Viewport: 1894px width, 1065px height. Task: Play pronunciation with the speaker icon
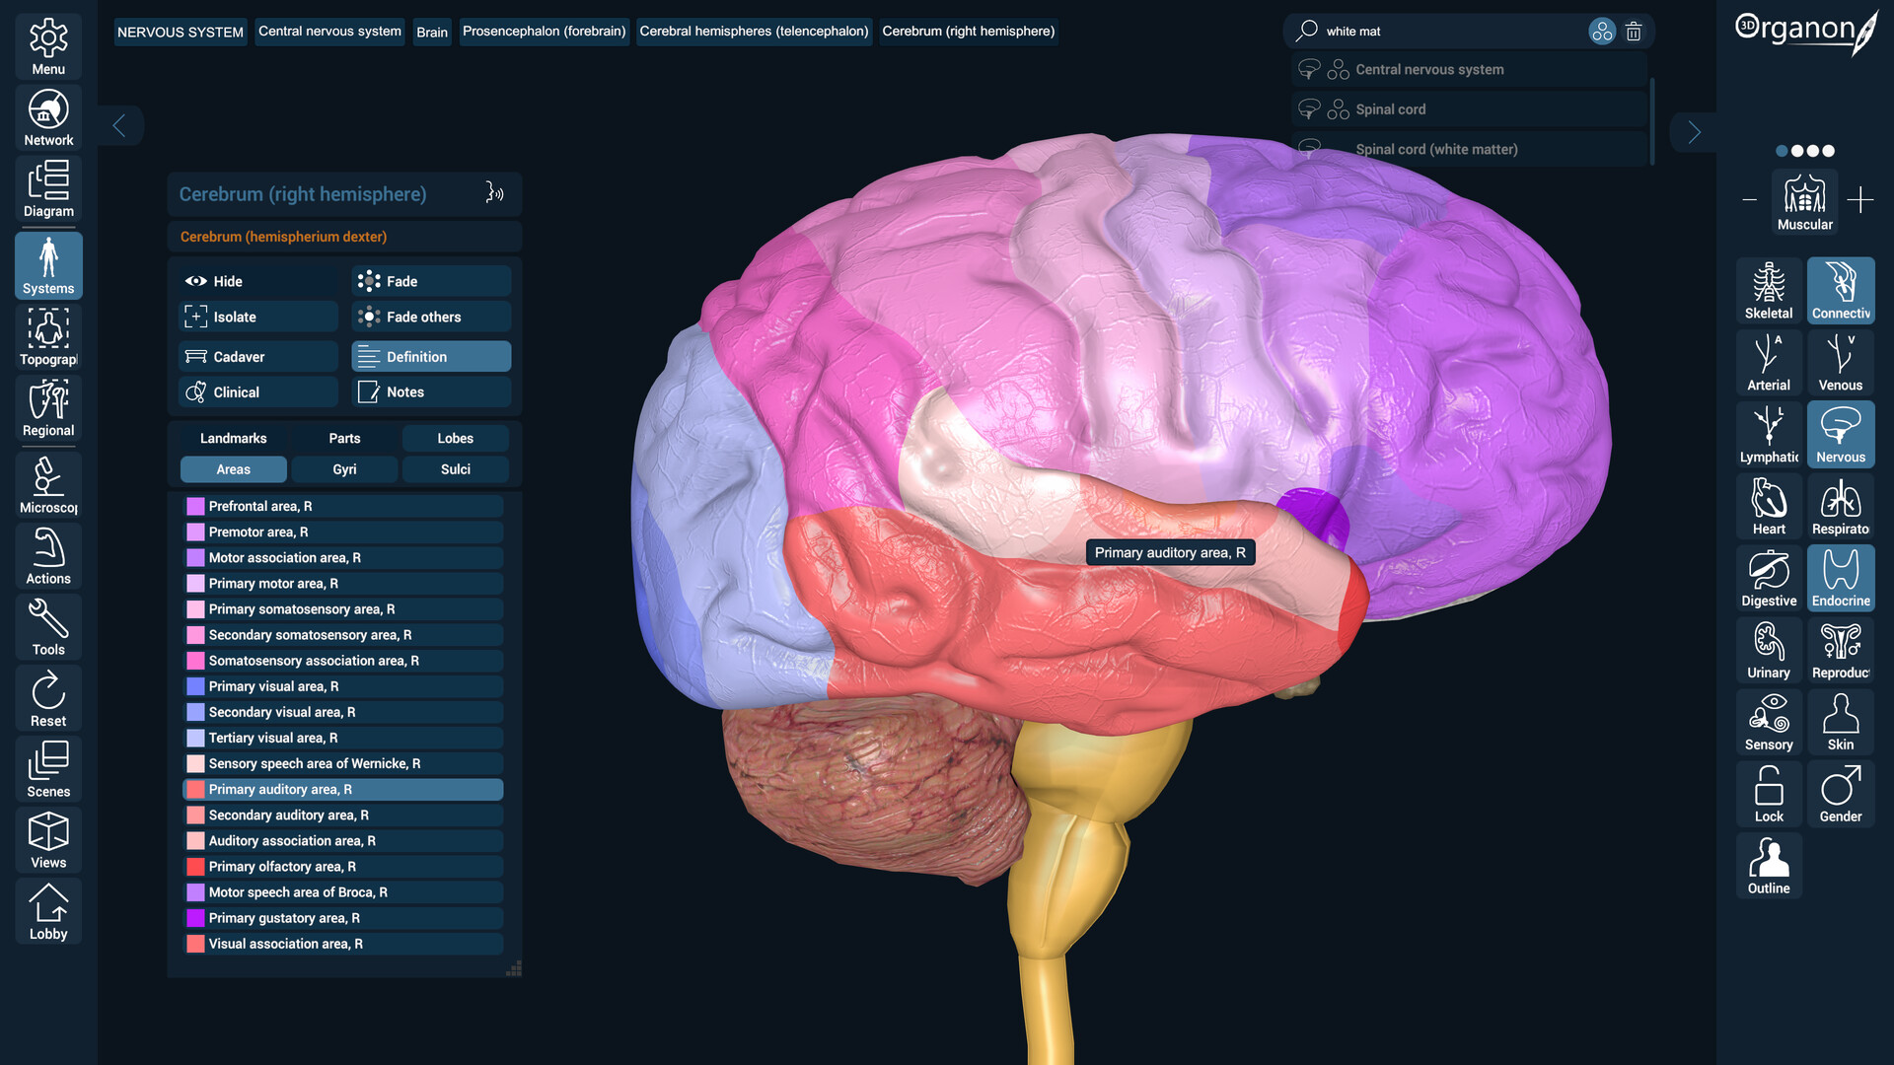pos(492,193)
